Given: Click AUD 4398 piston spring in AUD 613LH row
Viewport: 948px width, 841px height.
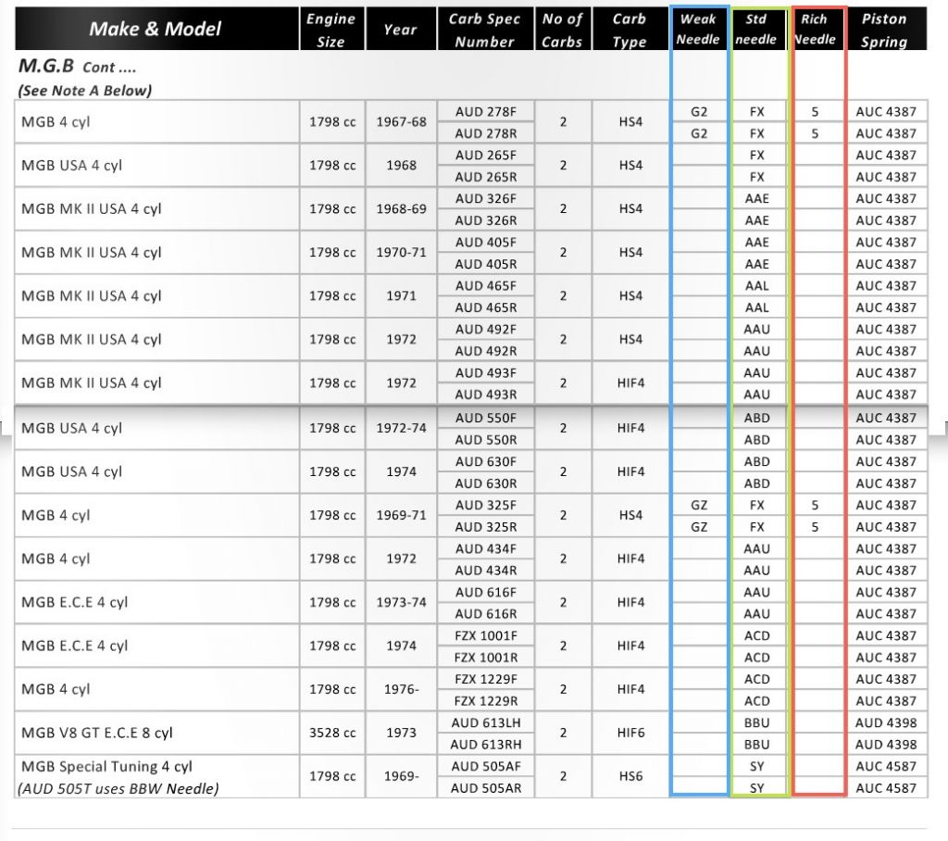Looking at the screenshot, I should [886, 723].
